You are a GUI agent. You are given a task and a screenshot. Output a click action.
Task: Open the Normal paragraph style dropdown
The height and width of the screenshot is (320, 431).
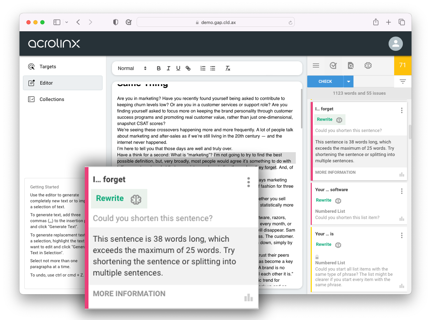click(132, 68)
